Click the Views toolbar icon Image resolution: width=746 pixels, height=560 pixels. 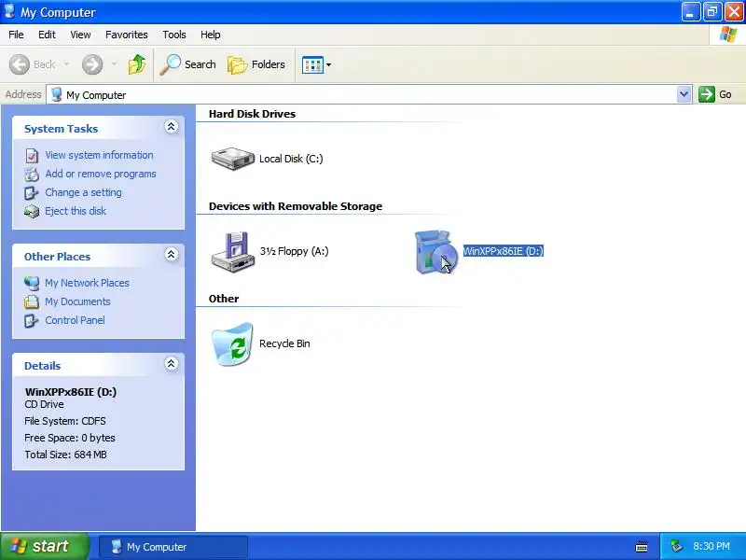click(312, 64)
